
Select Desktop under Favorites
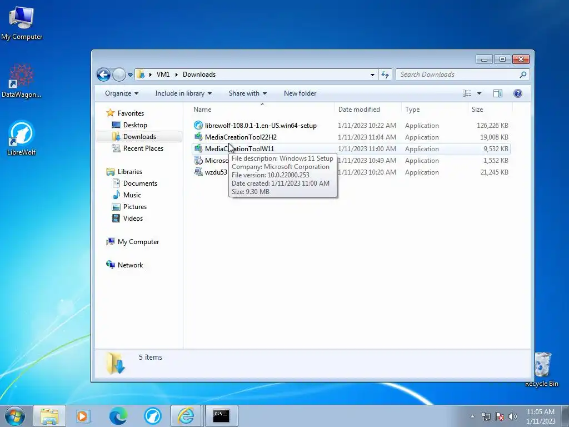135,125
